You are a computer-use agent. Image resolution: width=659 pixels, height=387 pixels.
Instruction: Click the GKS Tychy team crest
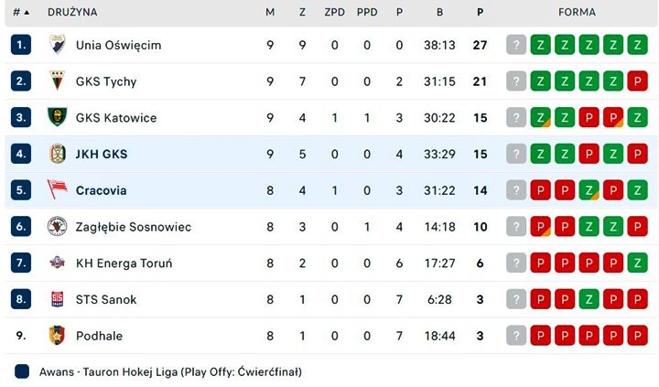(x=57, y=81)
